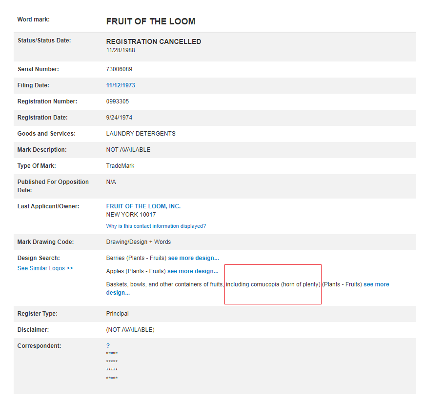
Task: Click the 'Design Search:' label
Action: click(x=39, y=258)
